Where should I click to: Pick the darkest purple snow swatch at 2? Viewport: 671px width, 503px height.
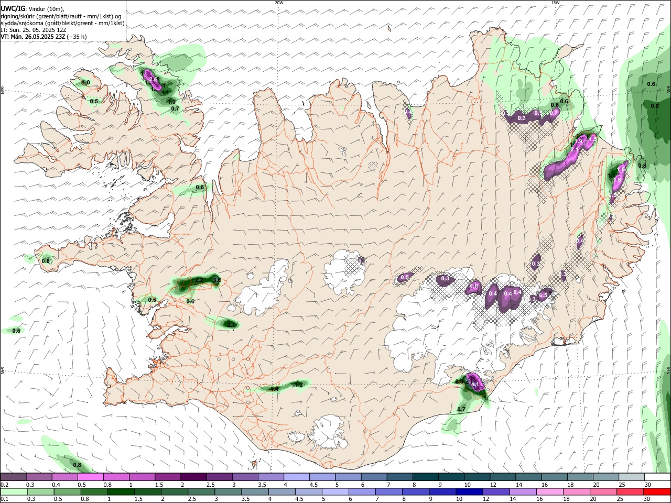coord(193,477)
